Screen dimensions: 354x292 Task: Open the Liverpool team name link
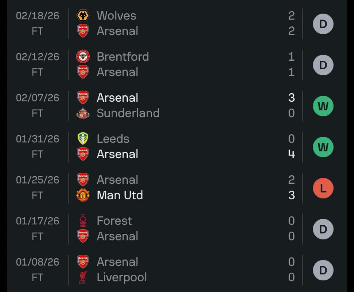(x=122, y=277)
